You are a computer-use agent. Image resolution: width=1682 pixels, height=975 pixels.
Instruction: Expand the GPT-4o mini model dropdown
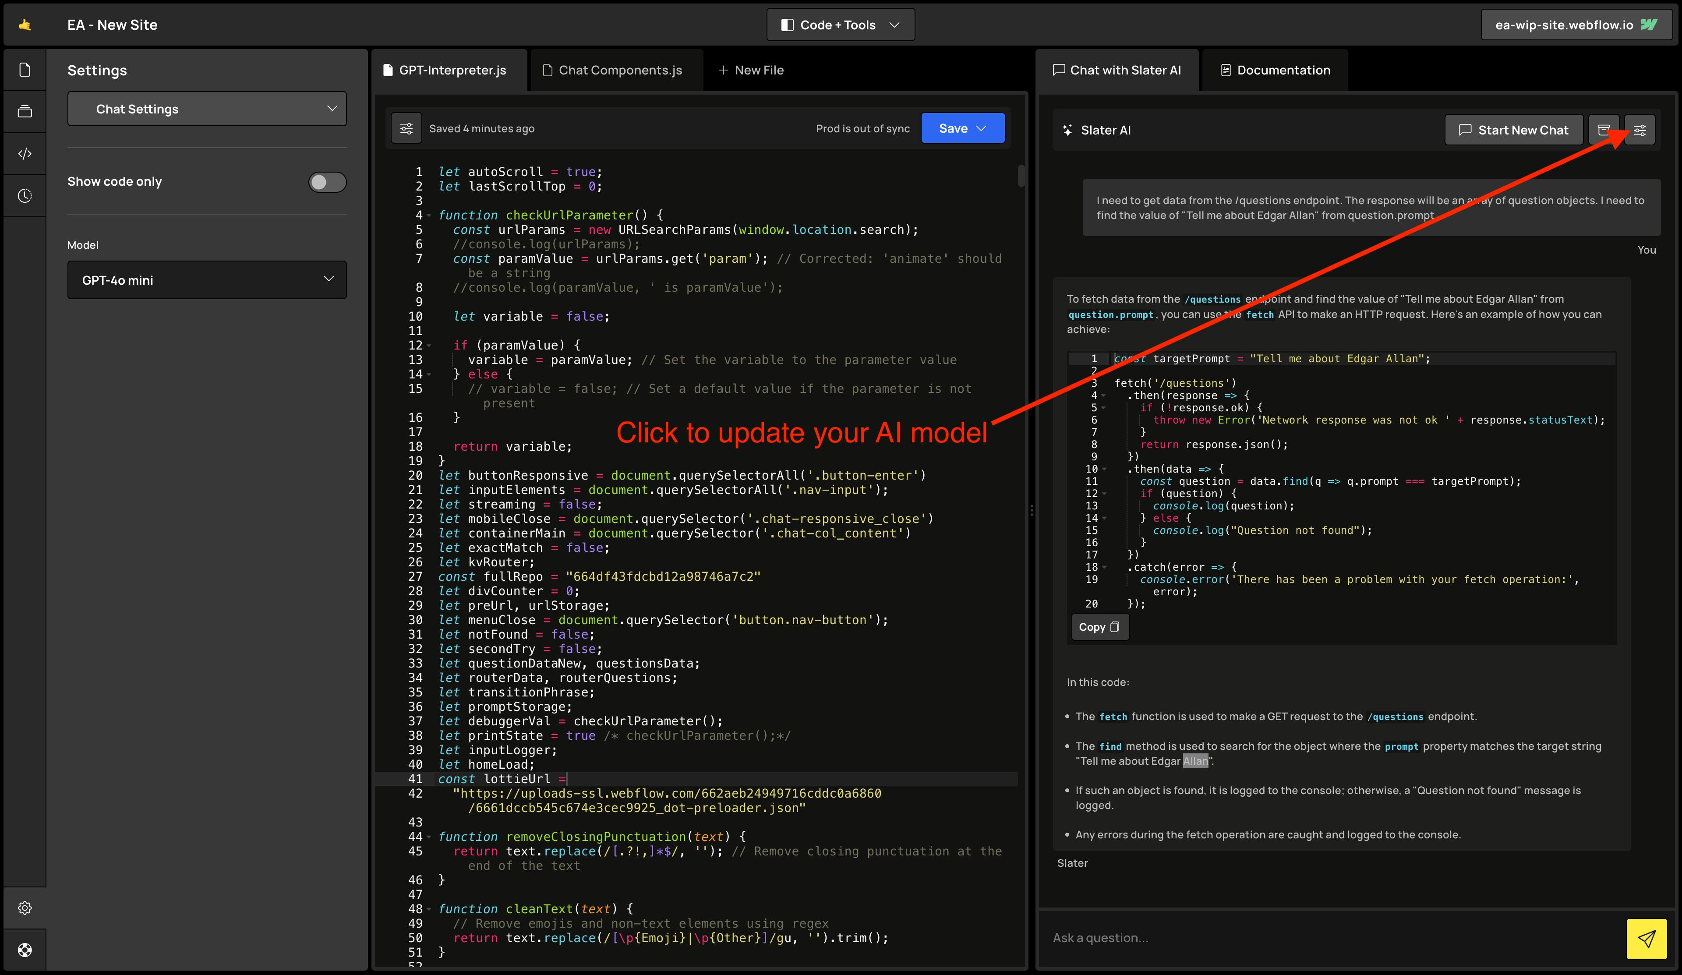click(207, 279)
